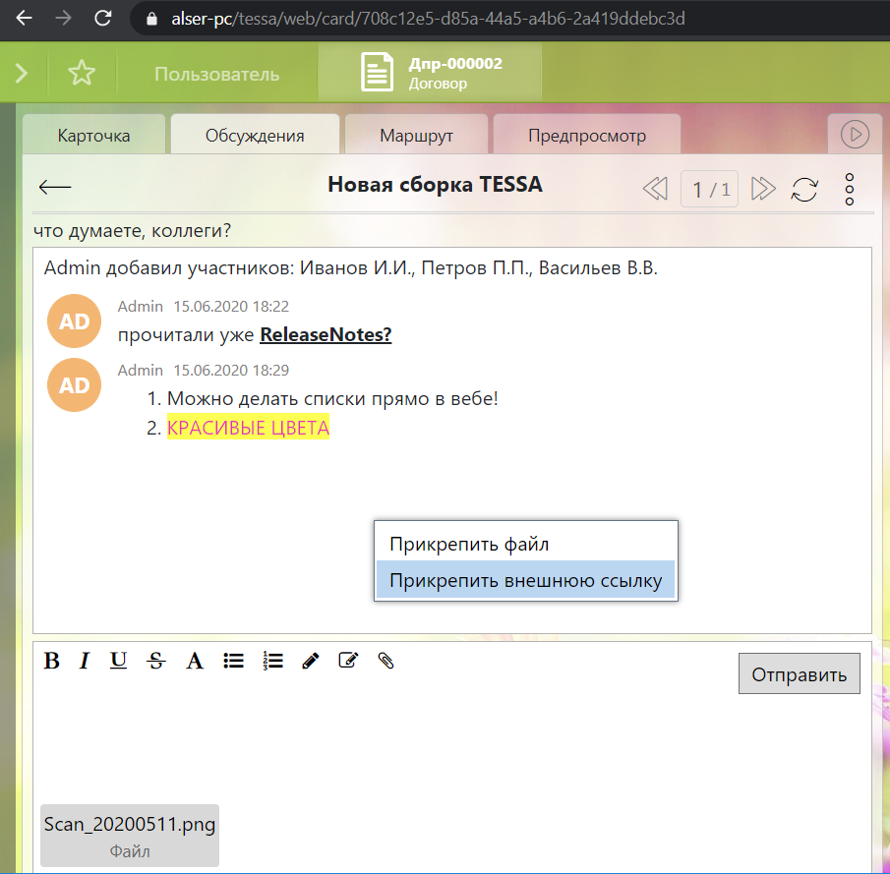890x874 pixels.
Task: Return to topics list with left arrow
Action: pyautogui.click(x=54, y=187)
